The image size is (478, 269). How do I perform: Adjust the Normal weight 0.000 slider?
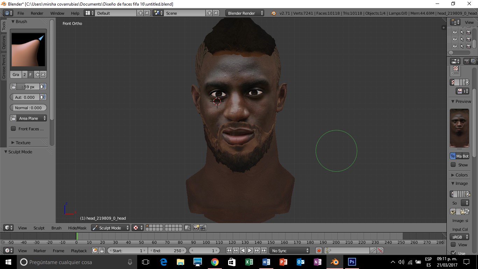[x=28, y=108]
